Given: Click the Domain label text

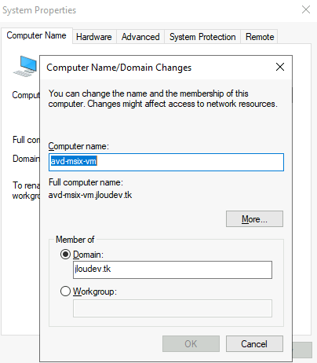Looking at the screenshot, I should (88, 255).
